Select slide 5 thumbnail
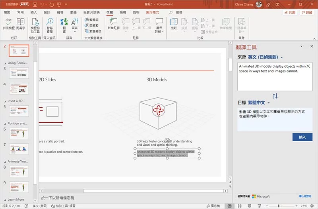This screenshot has height=209, width=318. pyautogui.click(x=19, y=111)
